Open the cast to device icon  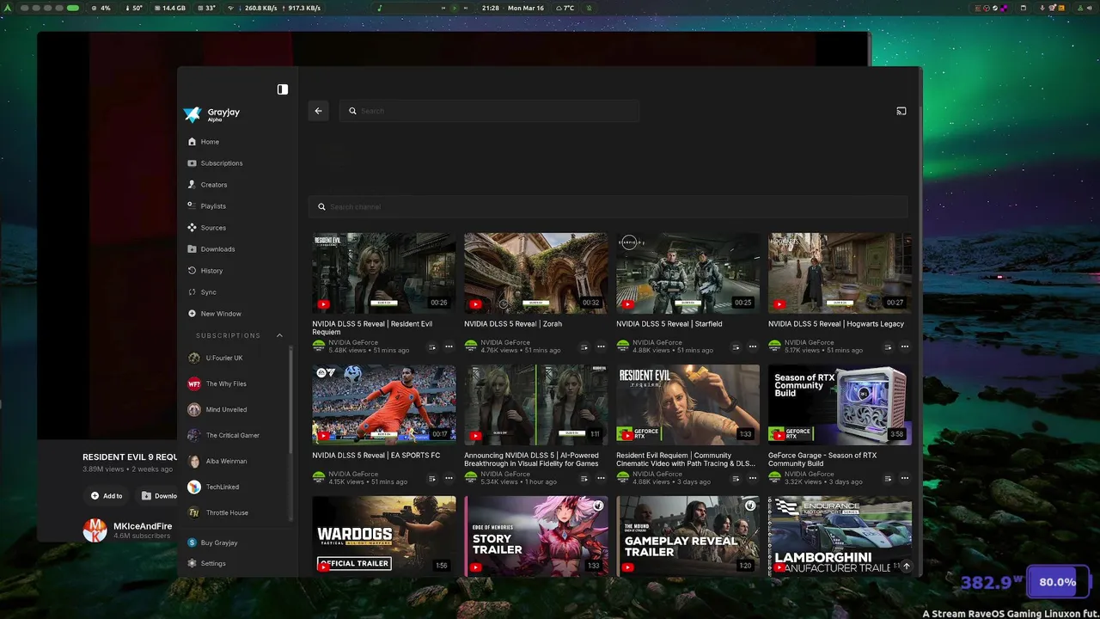click(x=901, y=111)
